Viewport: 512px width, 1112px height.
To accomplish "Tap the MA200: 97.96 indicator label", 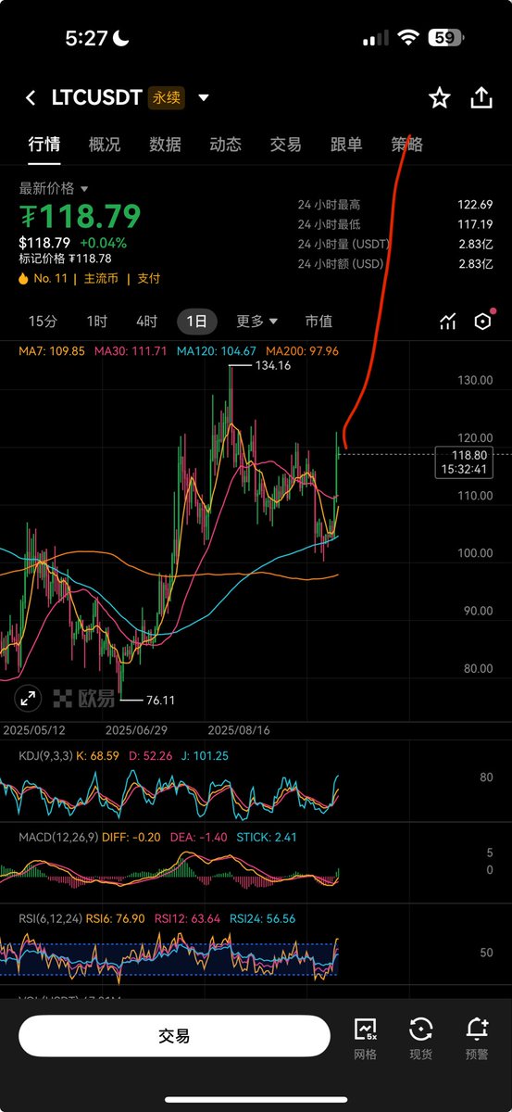I will (x=302, y=351).
